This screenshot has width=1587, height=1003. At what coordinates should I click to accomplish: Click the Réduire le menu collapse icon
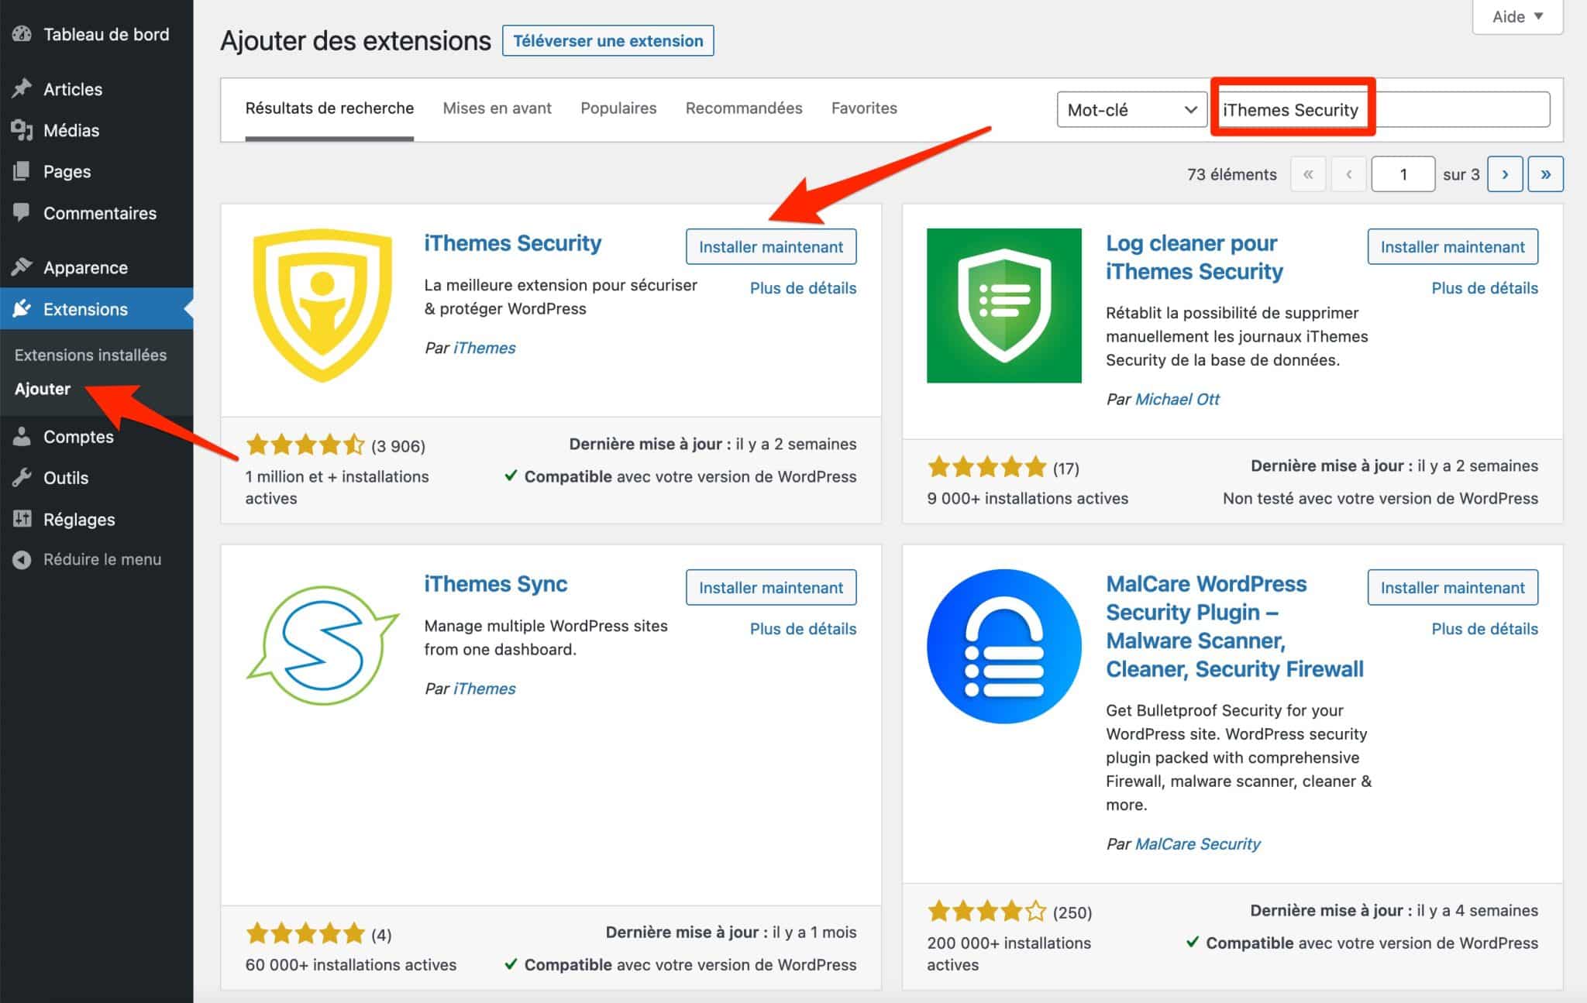point(22,559)
